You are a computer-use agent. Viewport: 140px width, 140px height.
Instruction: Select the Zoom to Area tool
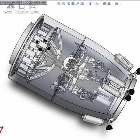(x=63, y=4)
